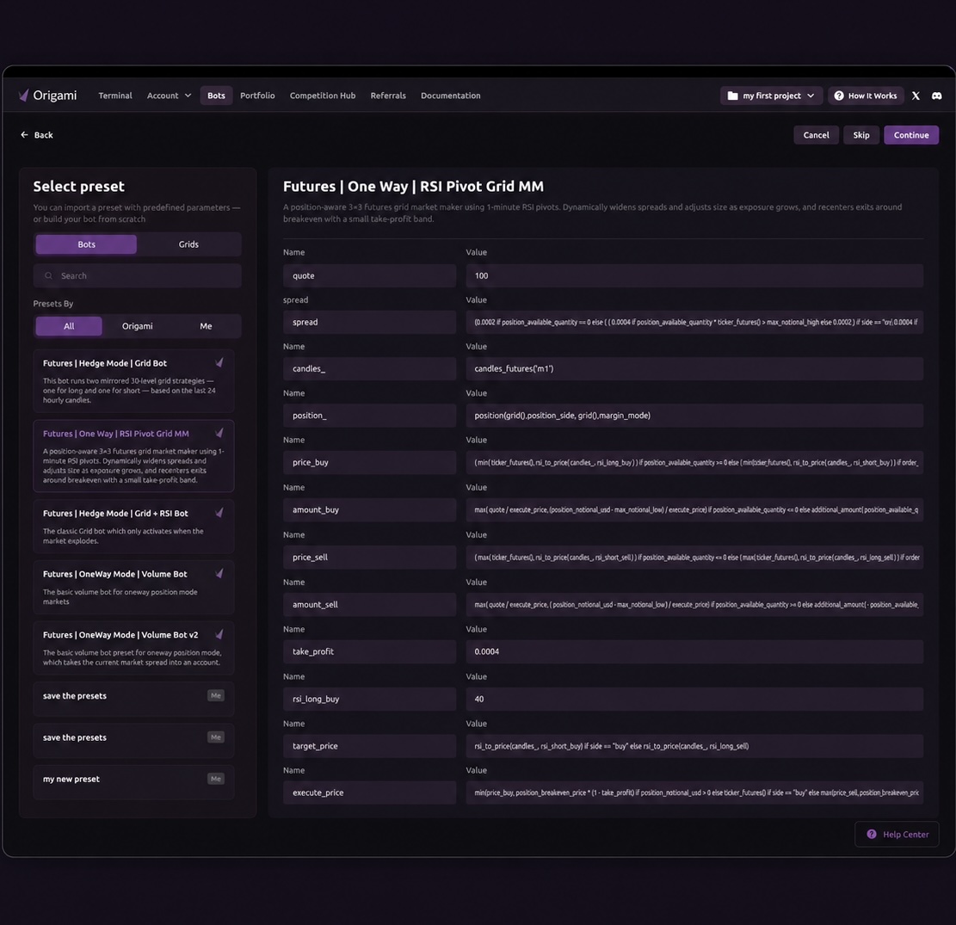This screenshot has width=956, height=925.
Task: Click the Continue button
Action: 911,135
